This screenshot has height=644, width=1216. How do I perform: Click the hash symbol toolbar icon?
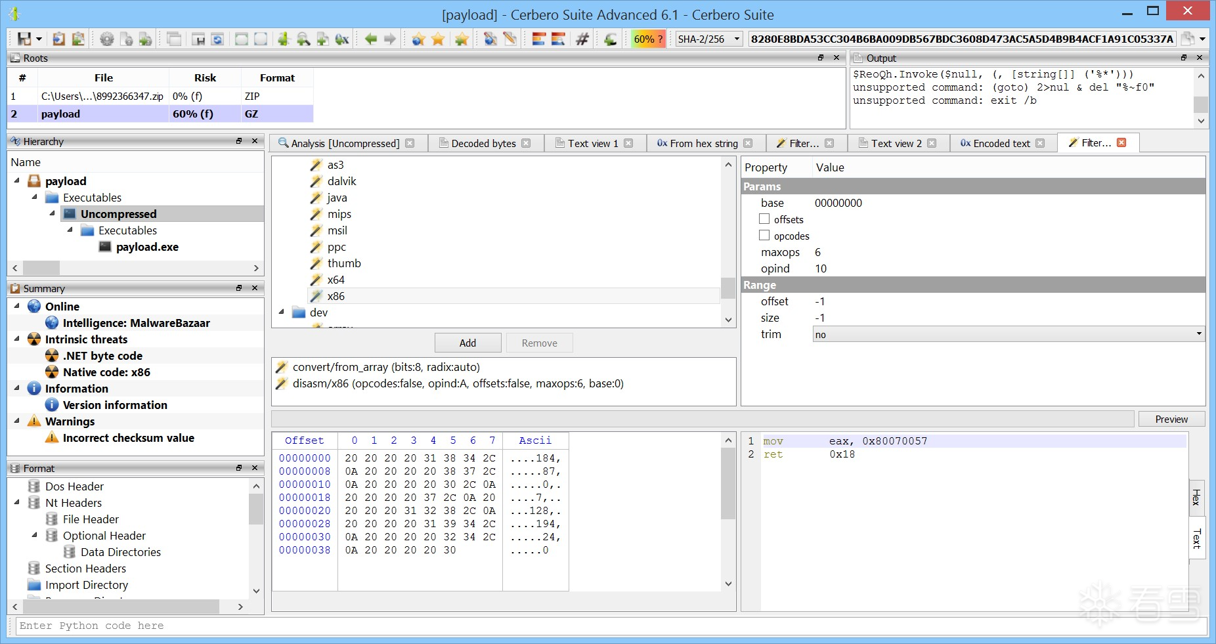pos(582,39)
